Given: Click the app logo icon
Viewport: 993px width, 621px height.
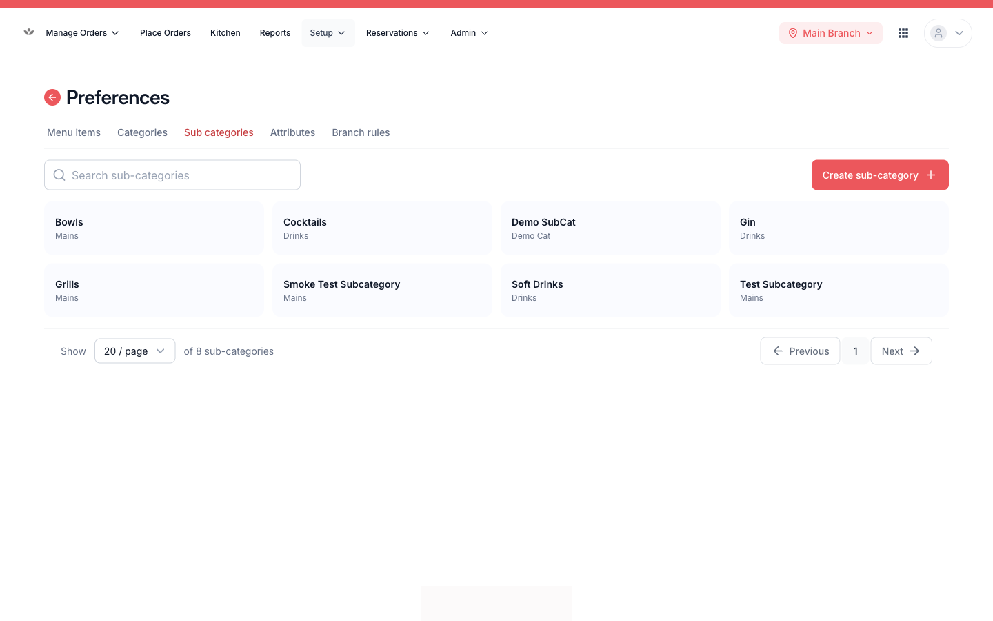Looking at the screenshot, I should [29, 32].
